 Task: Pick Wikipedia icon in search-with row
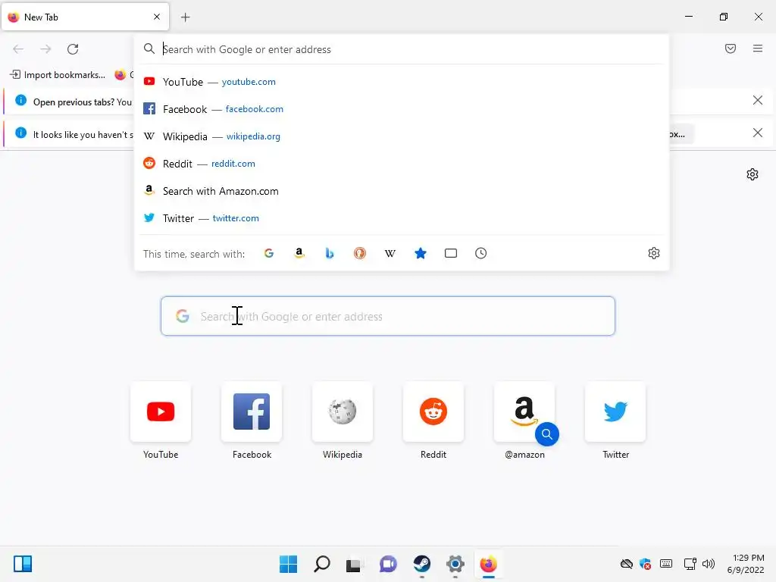click(390, 253)
